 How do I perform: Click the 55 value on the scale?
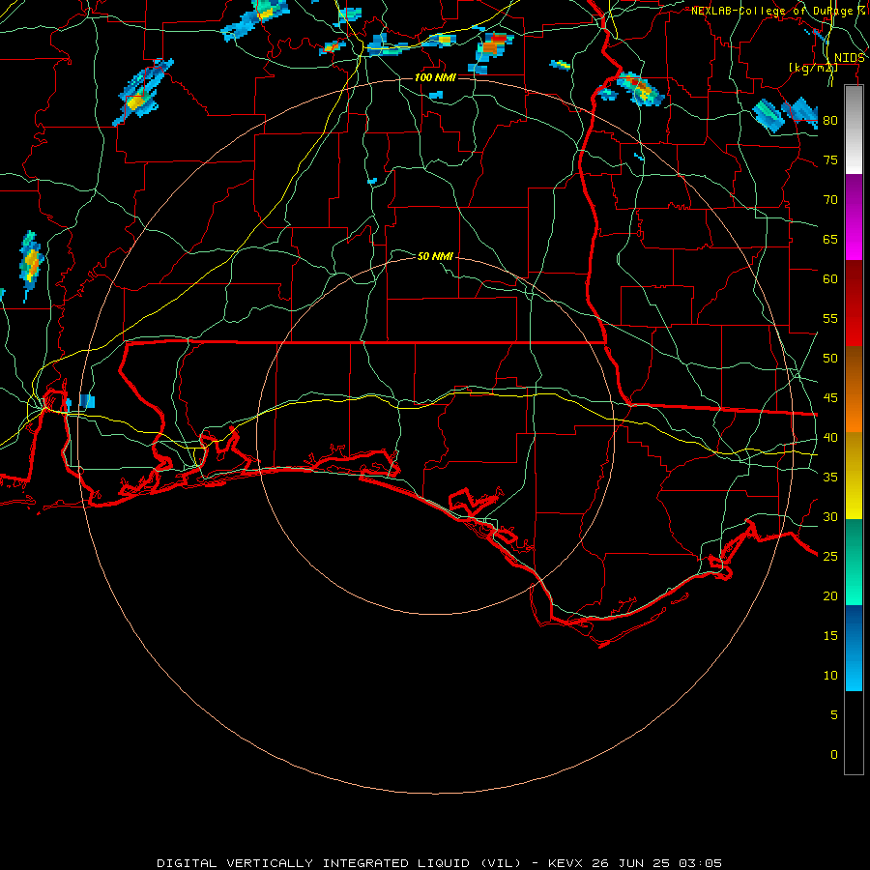pos(830,318)
